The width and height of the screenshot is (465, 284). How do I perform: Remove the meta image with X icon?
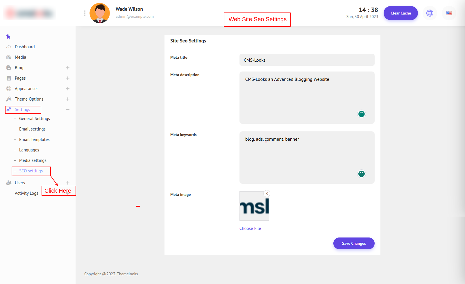pos(267,194)
